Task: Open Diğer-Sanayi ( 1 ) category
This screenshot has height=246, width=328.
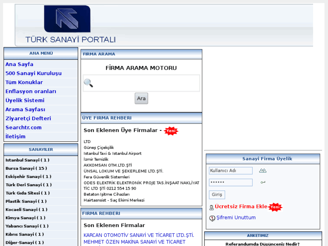Action: pos(25,242)
